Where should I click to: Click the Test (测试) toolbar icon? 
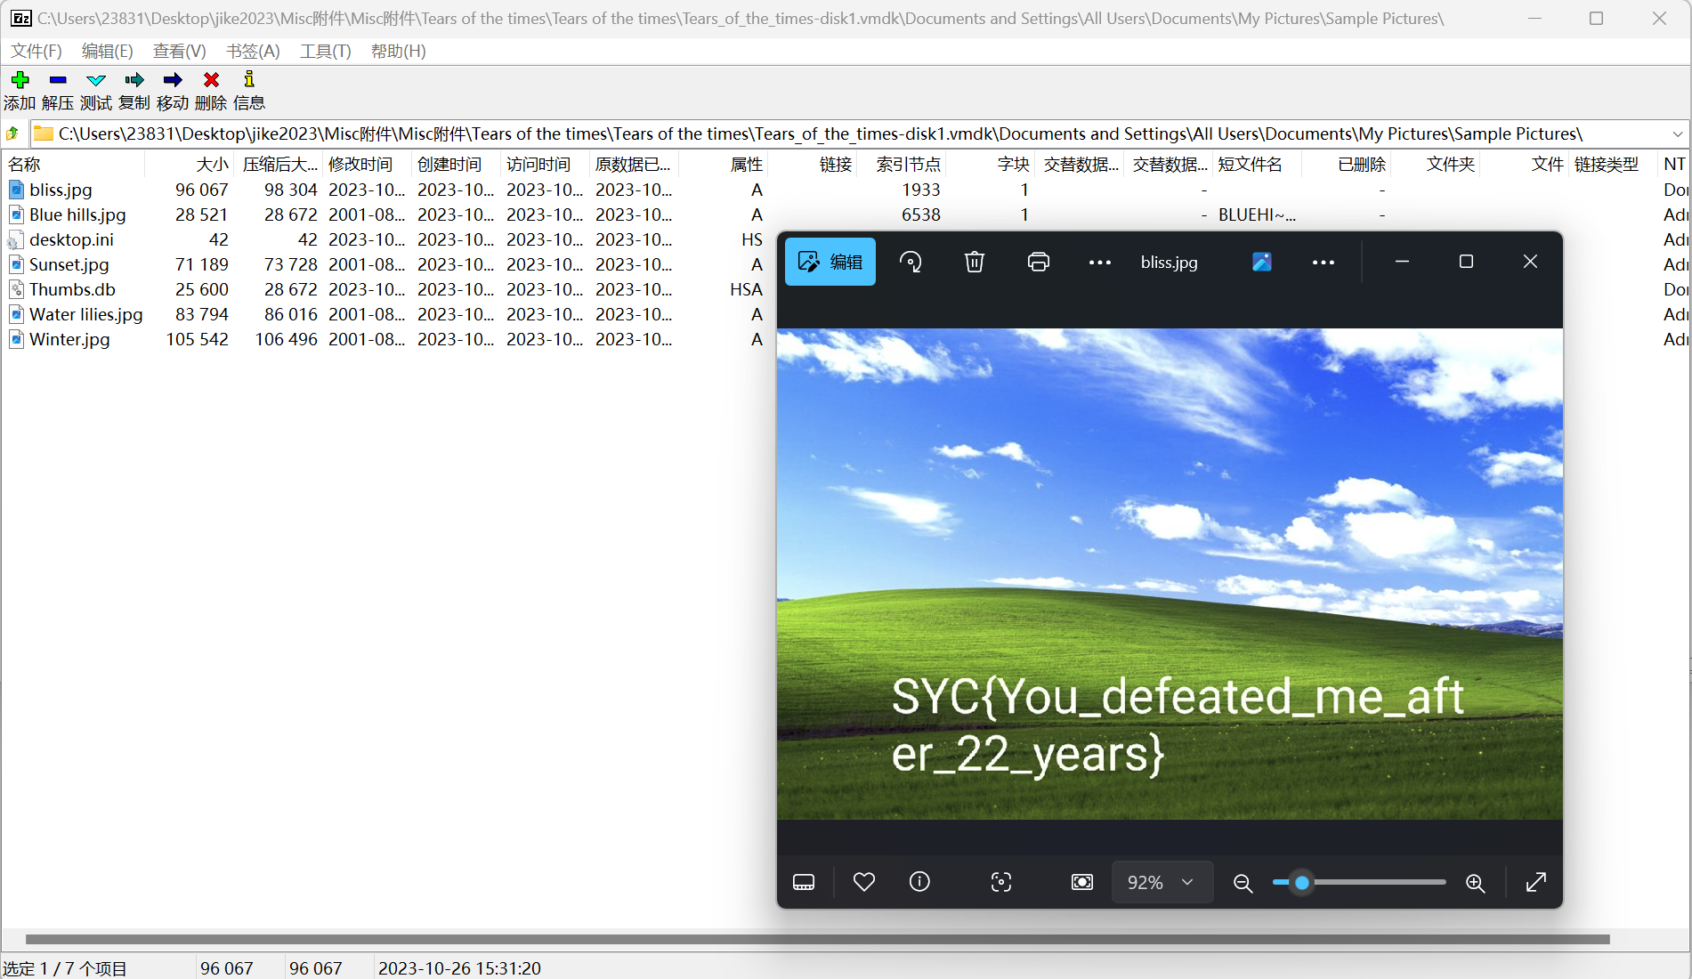(96, 80)
